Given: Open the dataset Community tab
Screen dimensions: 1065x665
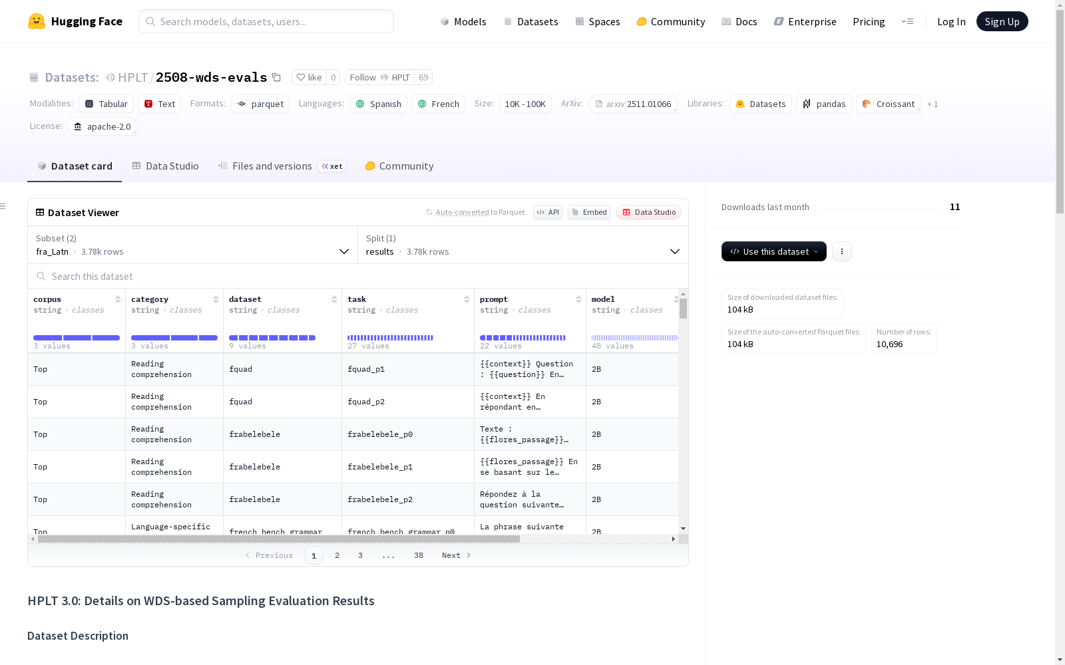Looking at the screenshot, I should (x=399, y=166).
